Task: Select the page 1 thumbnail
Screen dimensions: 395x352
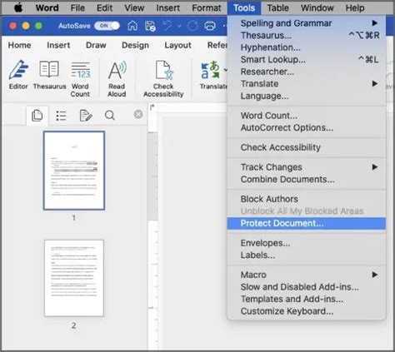Action: point(74,171)
